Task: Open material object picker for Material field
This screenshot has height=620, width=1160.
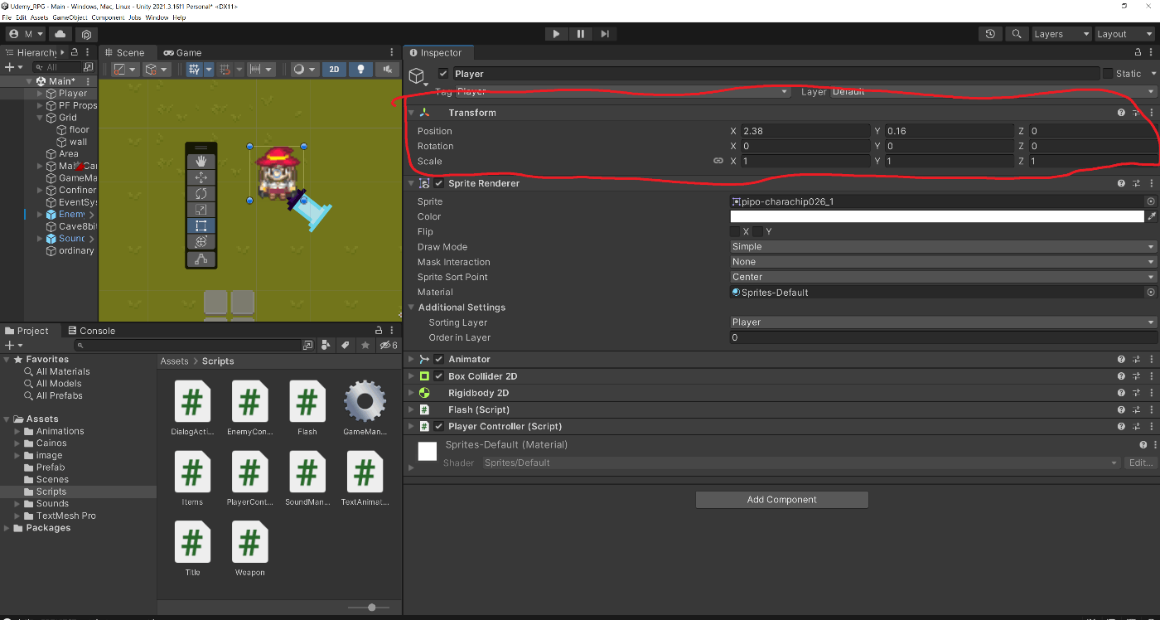Action: pos(1151,293)
